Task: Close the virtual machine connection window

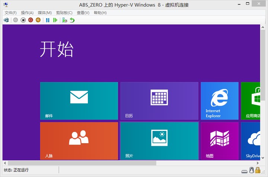Action: point(259,4)
